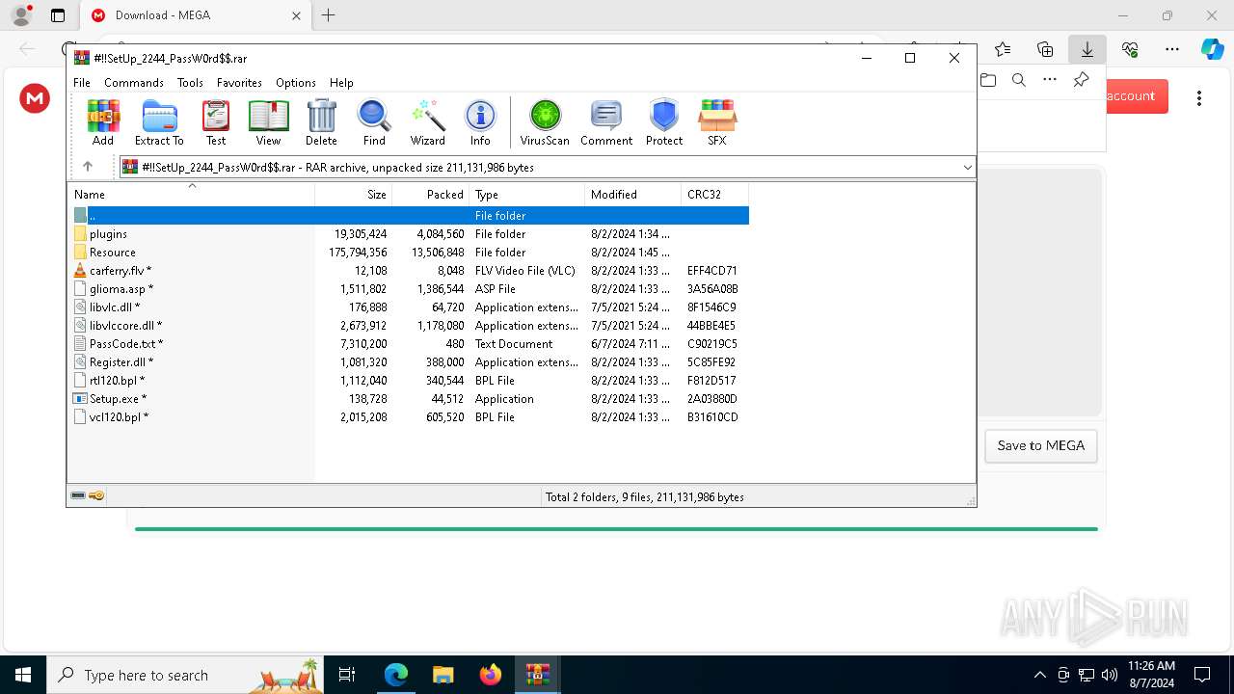Open Browser essentials heart icon
1234x694 pixels.
coord(1130,49)
